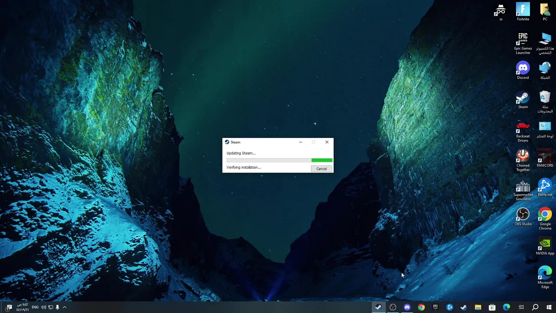This screenshot has width=556, height=313.
Task: Select the NVIDIA App desktop shortcut
Action: (x=545, y=247)
